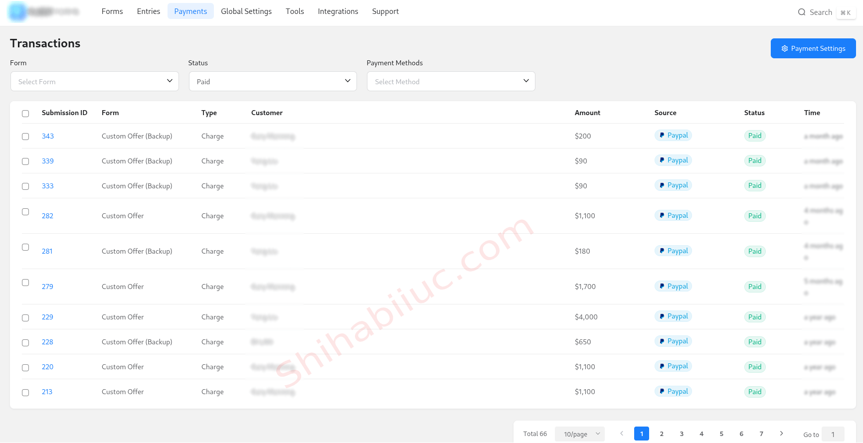Viewport: 863px width, 443px height.
Task: Select the checkbox for submission 333
Action: [x=25, y=186]
